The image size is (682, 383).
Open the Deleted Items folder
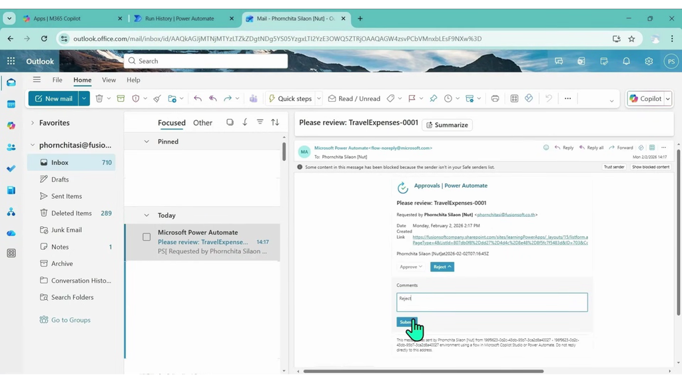click(71, 213)
